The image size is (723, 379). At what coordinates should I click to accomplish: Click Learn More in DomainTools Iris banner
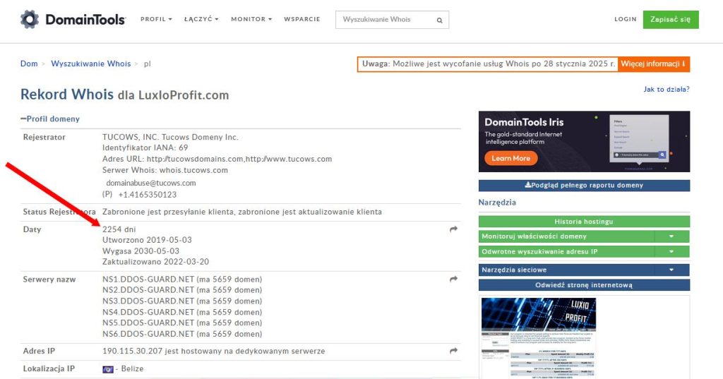click(x=511, y=158)
